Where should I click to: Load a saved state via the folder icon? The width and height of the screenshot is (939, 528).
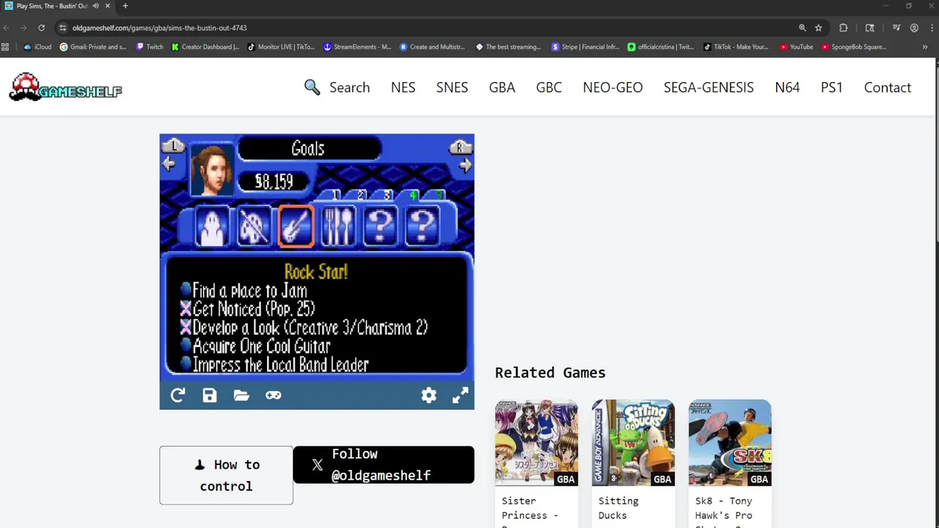(241, 395)
